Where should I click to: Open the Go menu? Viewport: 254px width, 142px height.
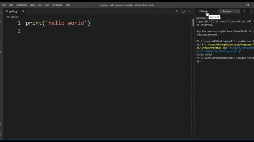pos(40,5)
